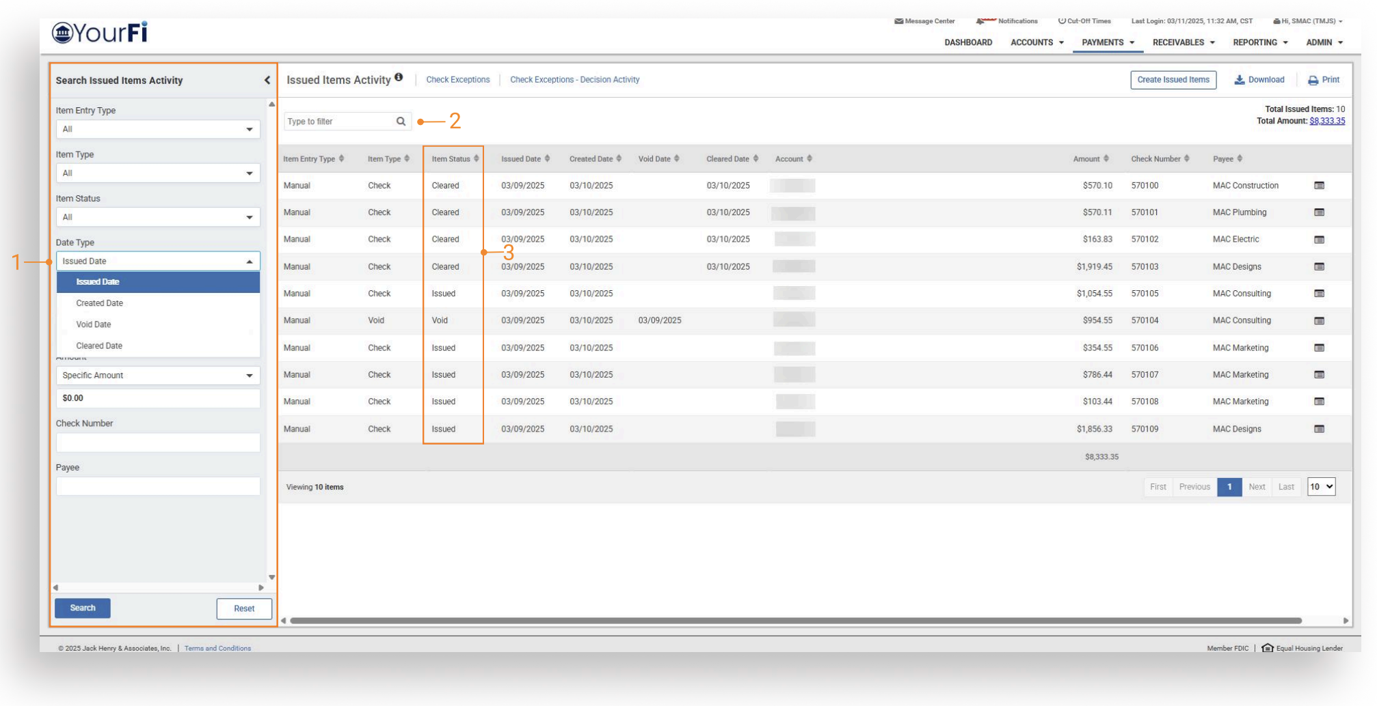Open detail icon for MAC Construction row

coord(1319,186)
